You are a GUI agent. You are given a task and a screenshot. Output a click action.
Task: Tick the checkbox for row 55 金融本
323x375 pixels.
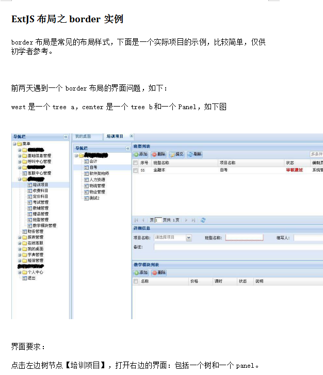click(x=136, y=170)
